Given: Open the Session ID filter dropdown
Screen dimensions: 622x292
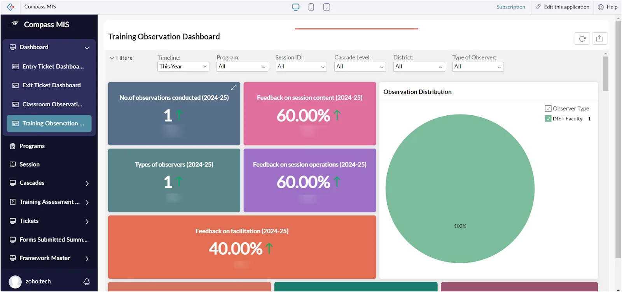Looking at the screenshot, I should pyautogui.click(x=301, y=67).
